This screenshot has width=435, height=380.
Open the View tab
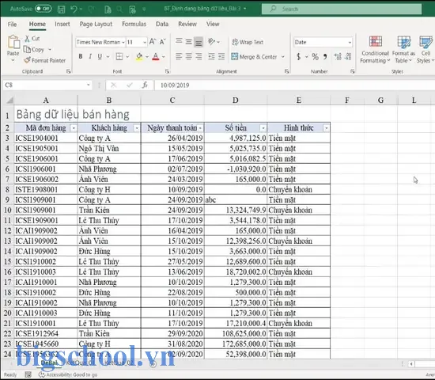pos(213,25)
